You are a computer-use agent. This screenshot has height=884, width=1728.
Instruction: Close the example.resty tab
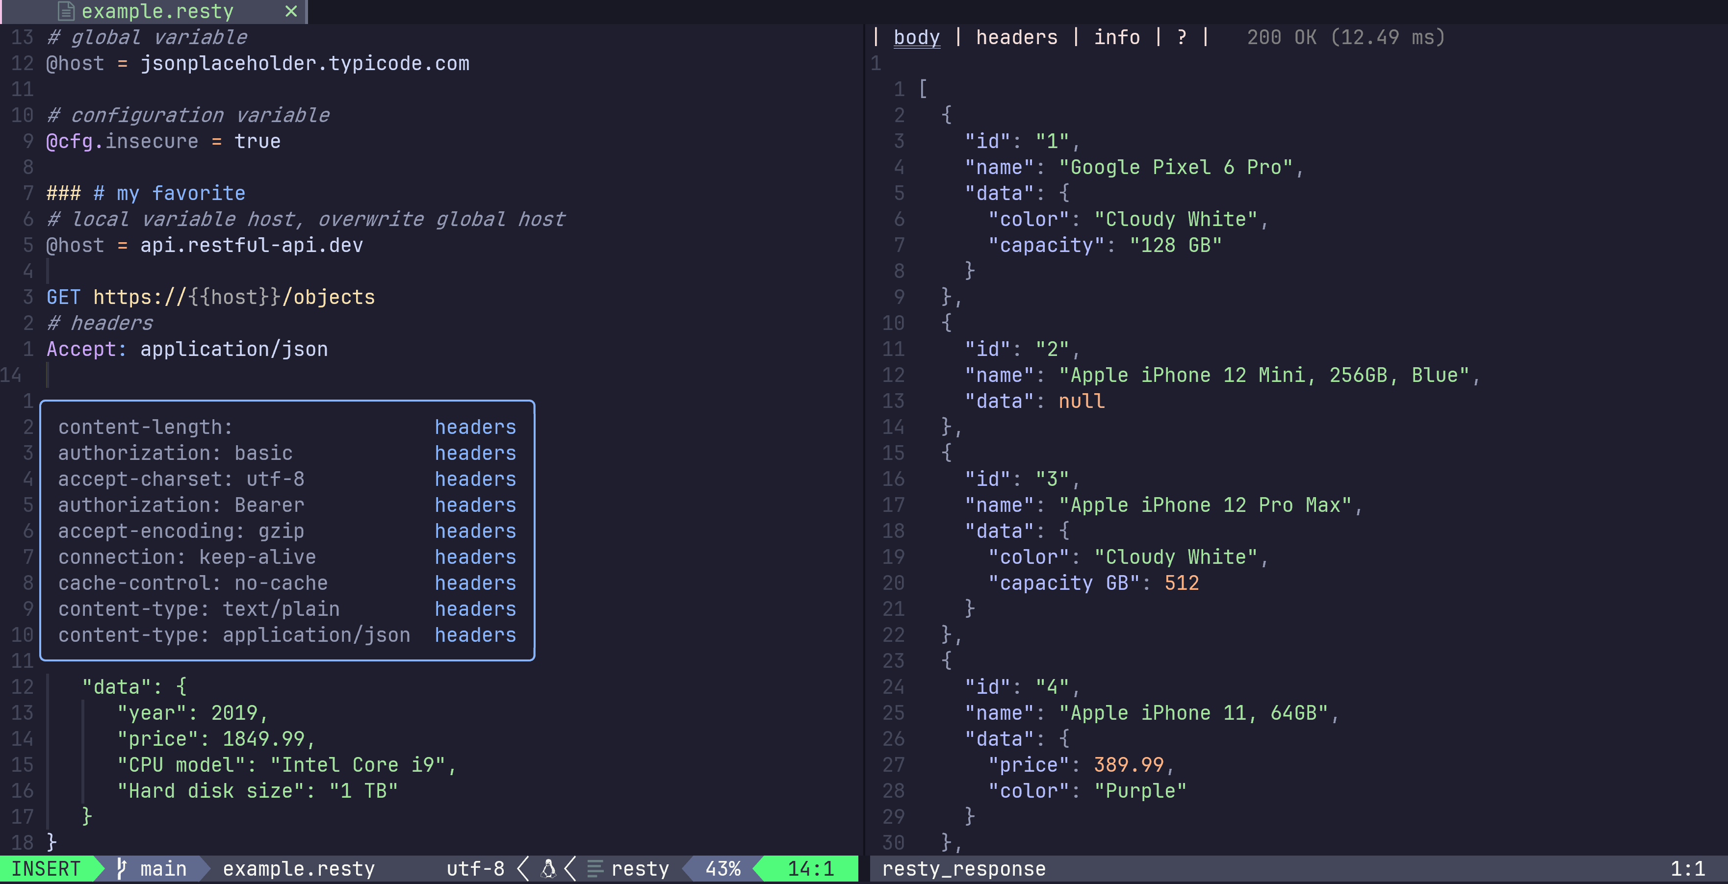[291, 11]
